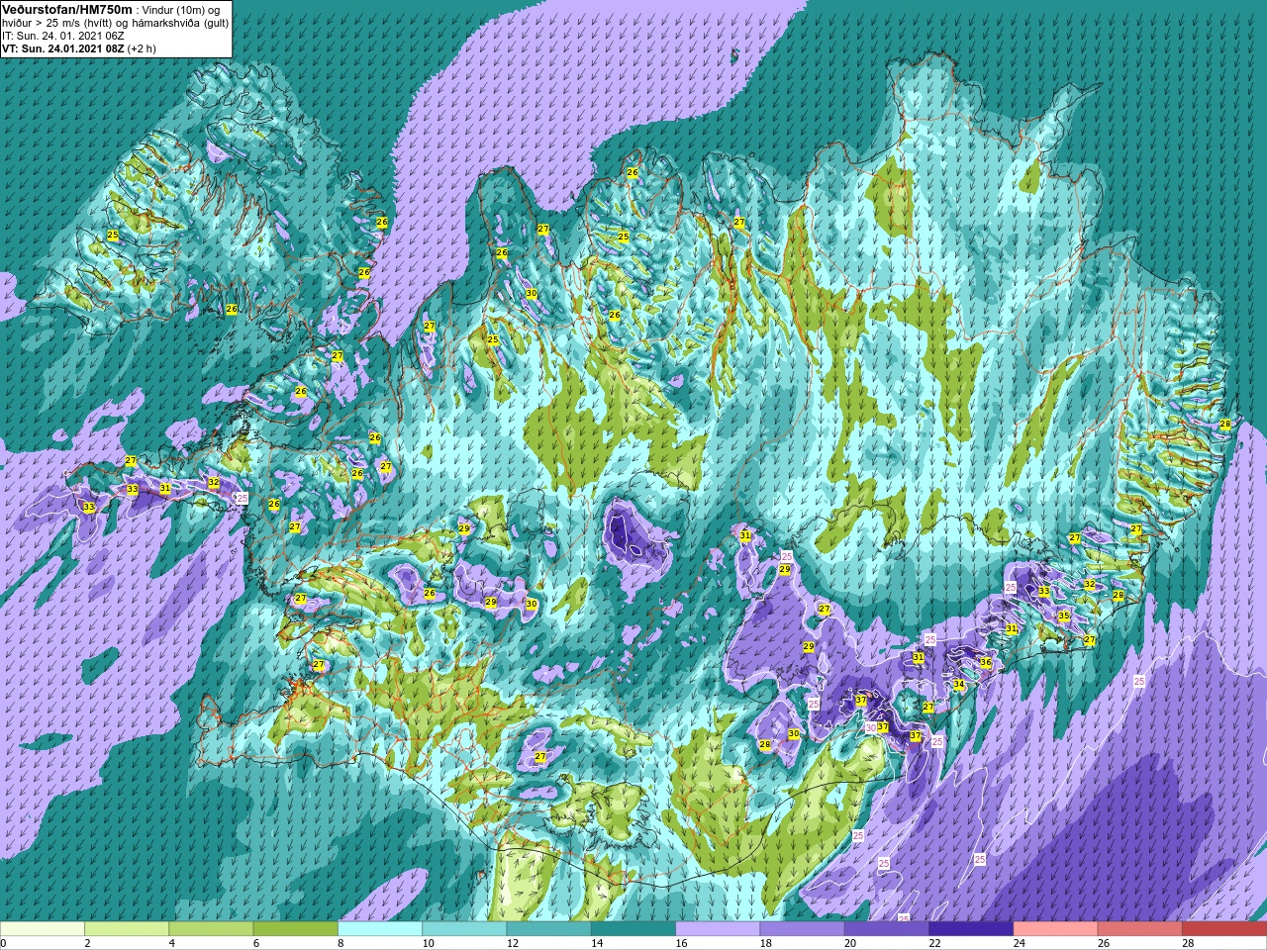Click the violet 18–20 m/s legend swatch

[802, 929]
